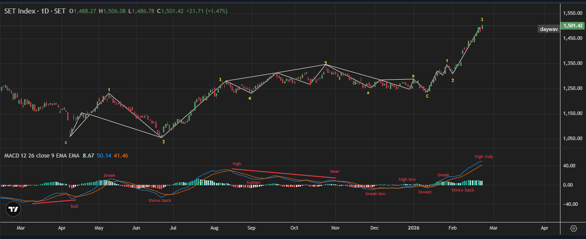
Task: Click the Dec label on the time axis
Action: [x=375, y=228]
